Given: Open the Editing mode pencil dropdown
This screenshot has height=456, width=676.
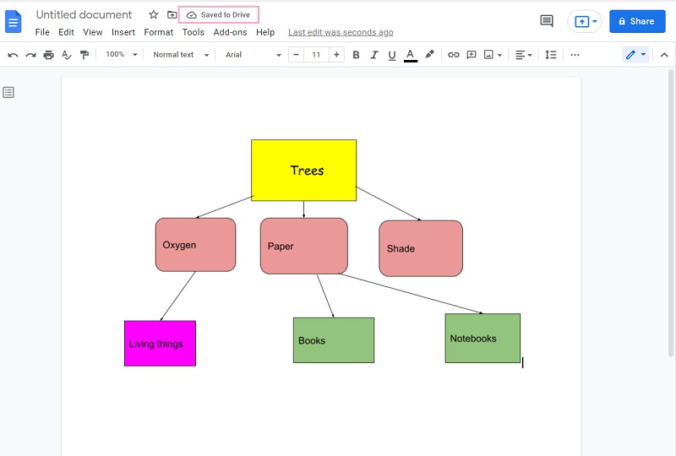Looking at the screenshot, I should (x=636, y=55).
